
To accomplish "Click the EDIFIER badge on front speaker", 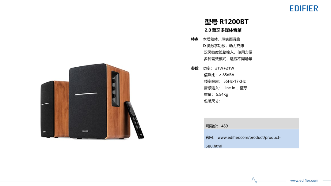I will coord(85,131).
